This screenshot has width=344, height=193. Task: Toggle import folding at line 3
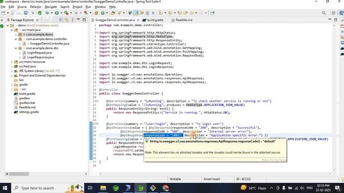tap(97, 33)
